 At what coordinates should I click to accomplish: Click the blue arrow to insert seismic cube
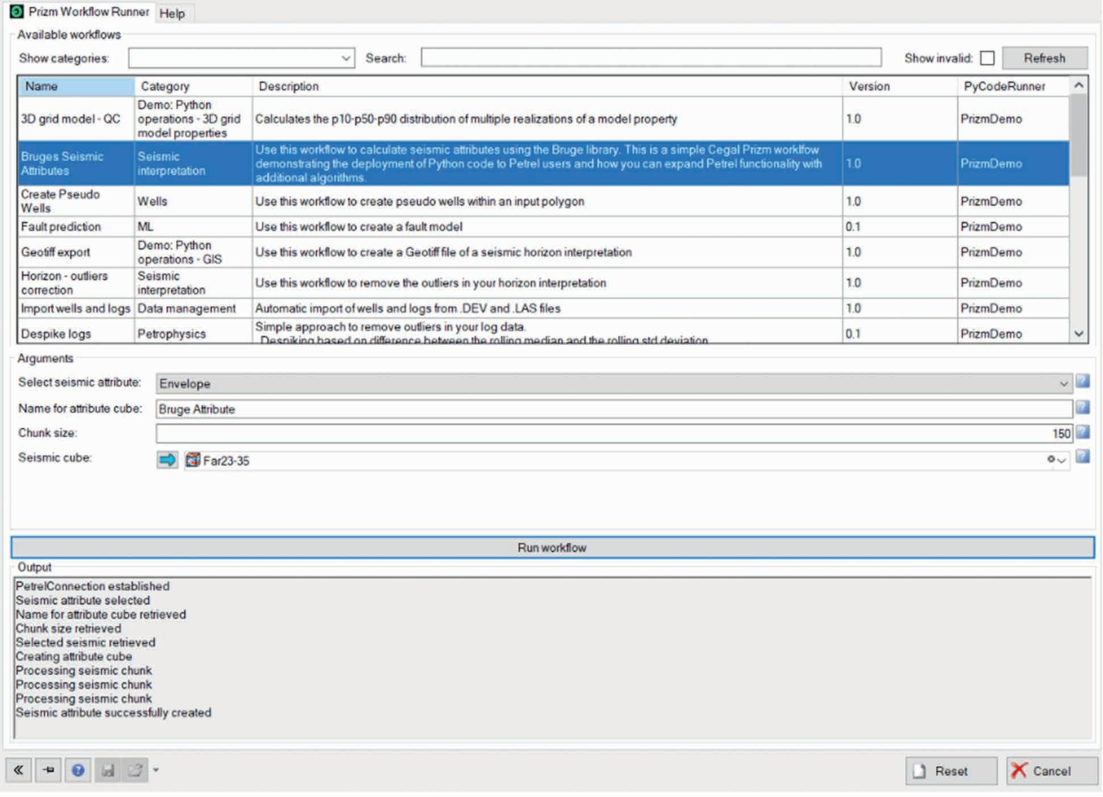(167, 460)
